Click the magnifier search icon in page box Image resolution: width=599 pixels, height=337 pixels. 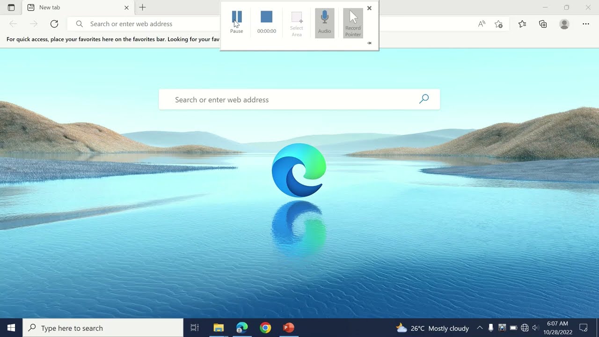[x=424, y=99]
